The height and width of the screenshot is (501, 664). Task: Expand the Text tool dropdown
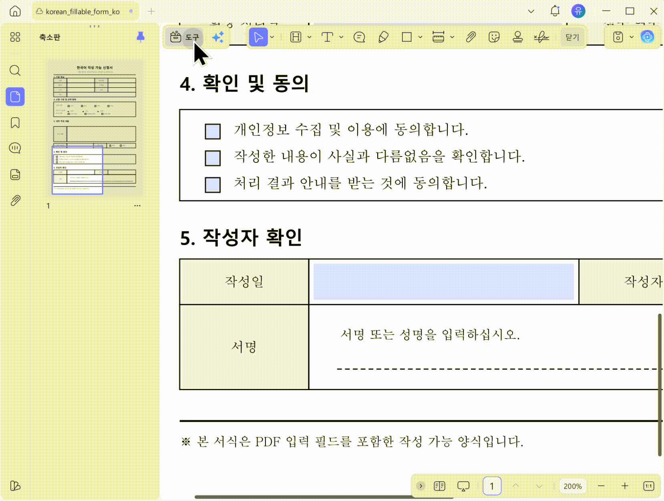[341, 37]
